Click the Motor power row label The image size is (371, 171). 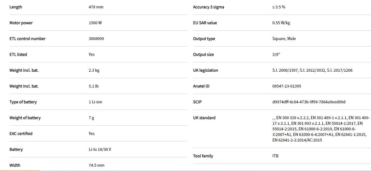click(21, 23)
